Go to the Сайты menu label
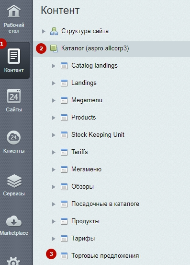Viewport: 190px width, 265px height. [x=14, y=109]
